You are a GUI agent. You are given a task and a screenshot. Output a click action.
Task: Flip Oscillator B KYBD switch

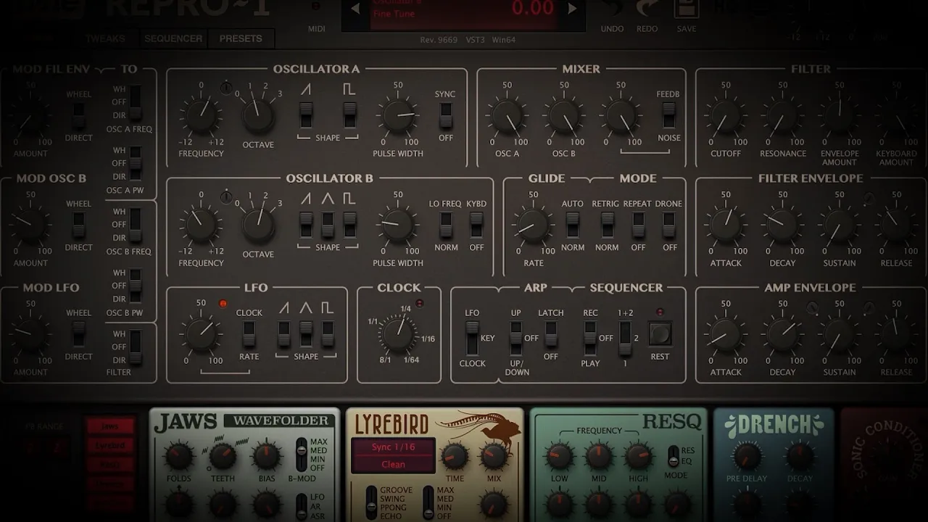[x=476, y=225]
